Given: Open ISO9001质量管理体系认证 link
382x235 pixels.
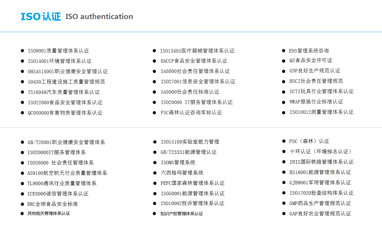Looking at the screenshot, I should pos(58,51).
